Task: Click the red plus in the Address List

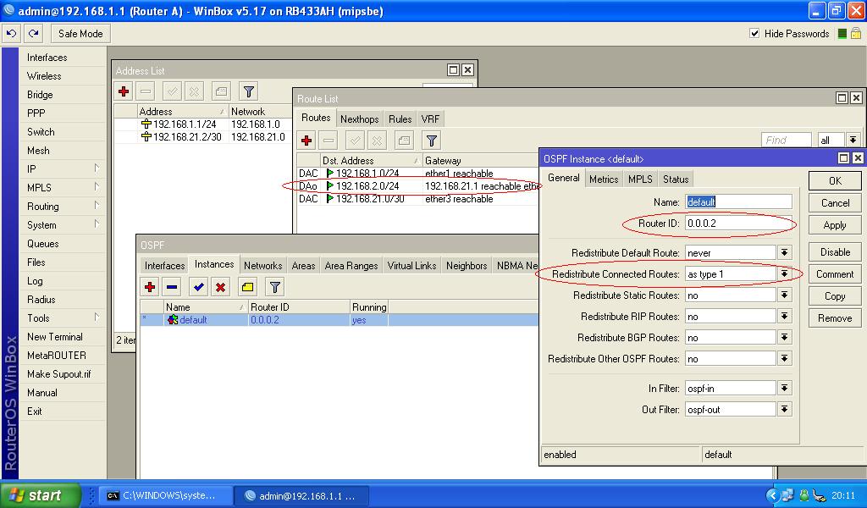Action: tap(124, 91)
